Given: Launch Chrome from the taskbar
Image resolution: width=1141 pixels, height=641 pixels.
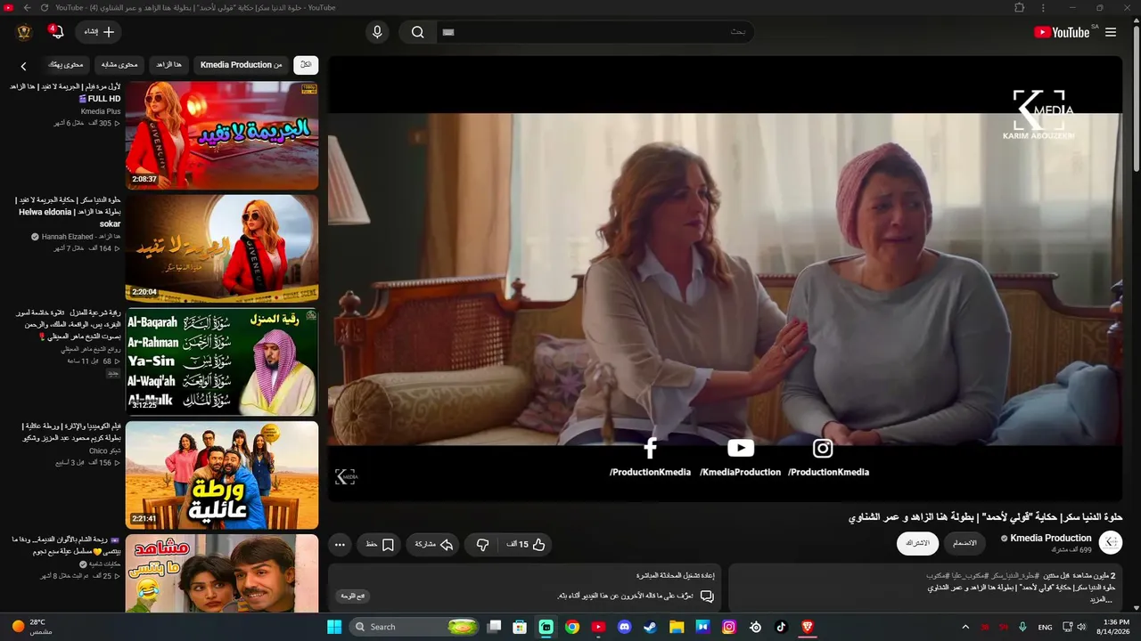Looking at the screenshot, I should click(572, 627).
